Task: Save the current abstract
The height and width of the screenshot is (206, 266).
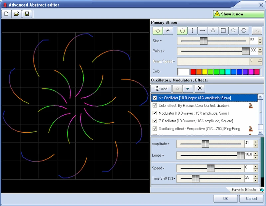Action: point(27,14)
